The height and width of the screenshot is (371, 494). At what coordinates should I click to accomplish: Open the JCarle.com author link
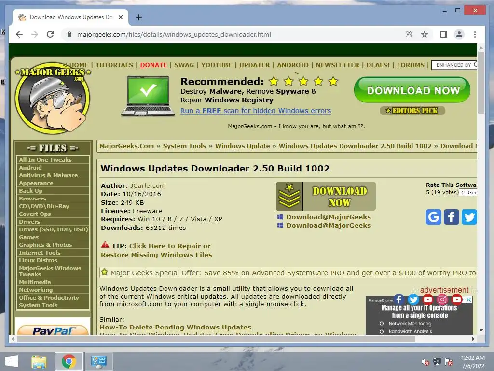click(x=148, y=186)
